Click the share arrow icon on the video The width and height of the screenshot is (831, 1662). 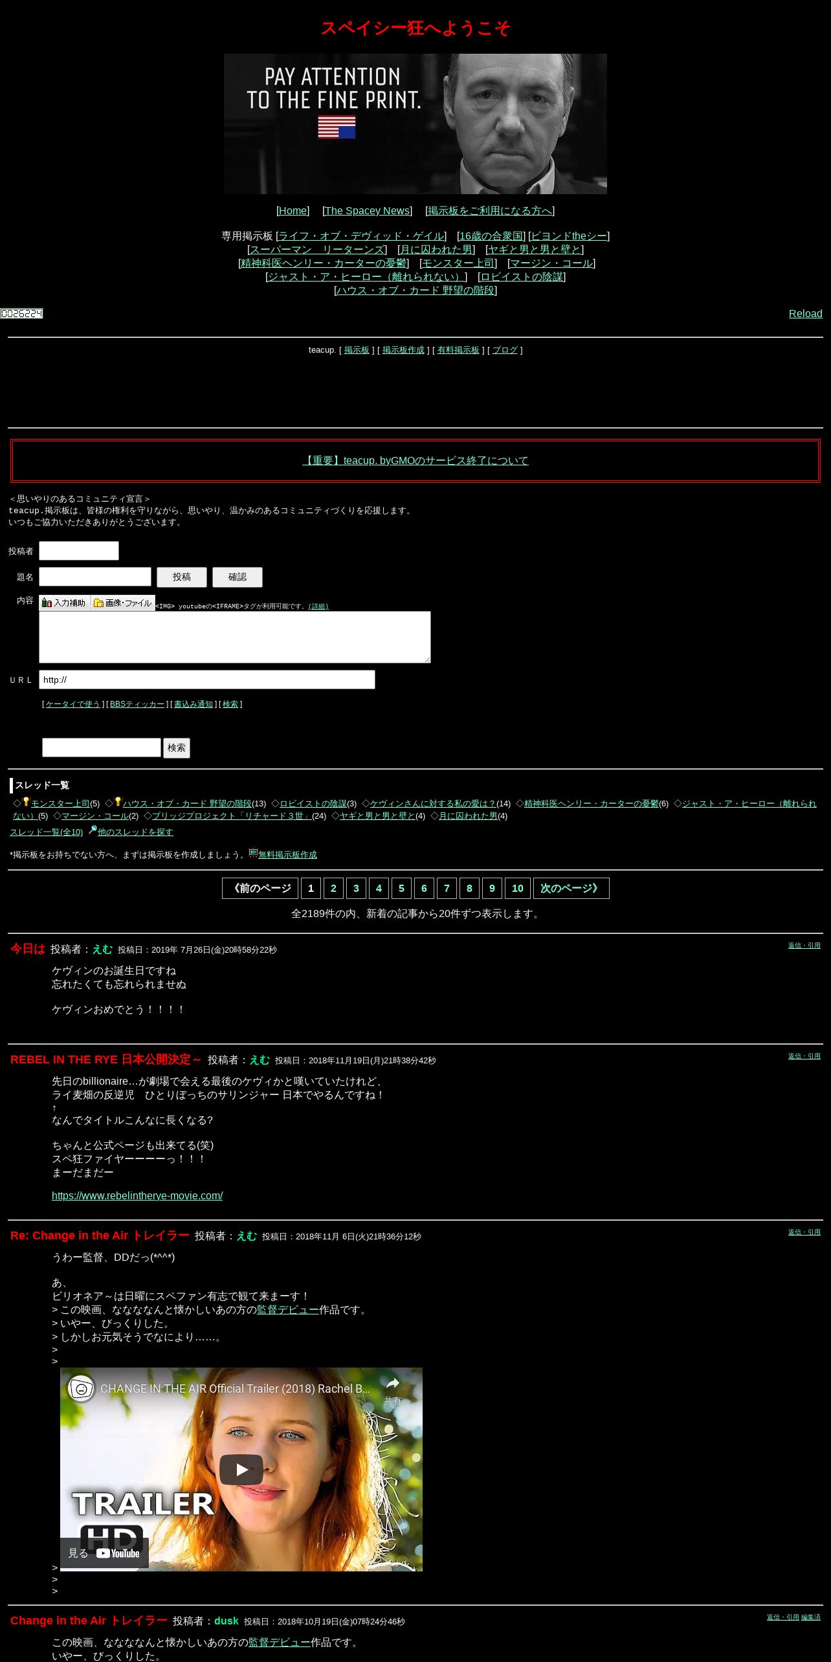click(392, 1384)
